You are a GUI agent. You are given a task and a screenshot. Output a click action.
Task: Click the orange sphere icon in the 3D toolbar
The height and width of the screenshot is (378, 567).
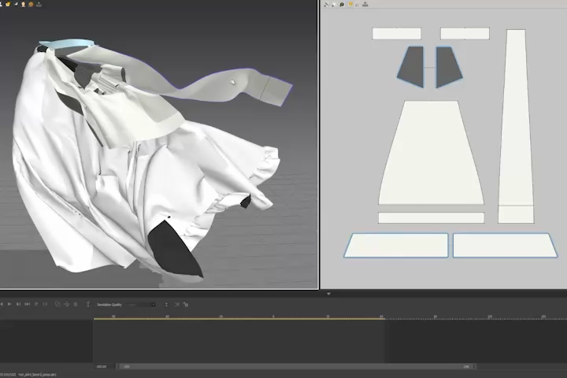click(x=31, y=5)
